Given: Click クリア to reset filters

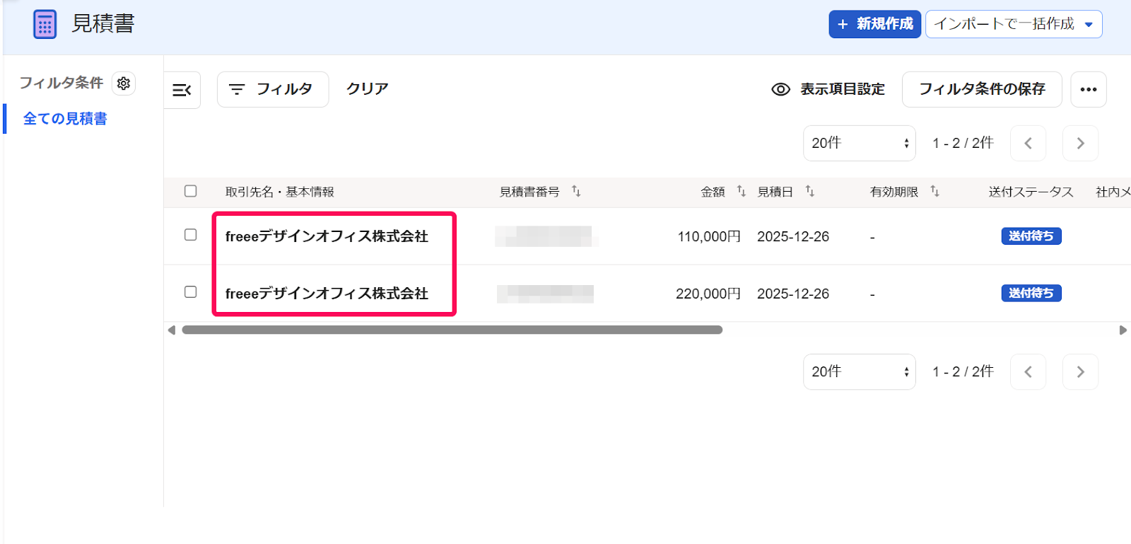Looking at the screenshot, I should tap(367, 89).
